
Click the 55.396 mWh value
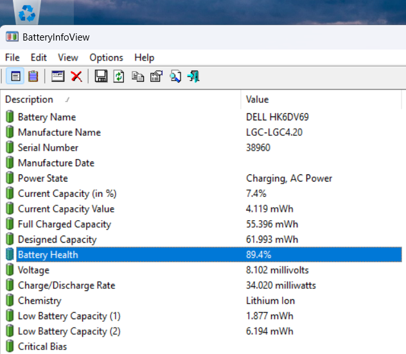272,224
